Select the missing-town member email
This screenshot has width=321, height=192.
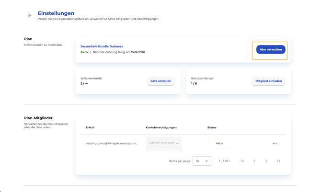tap(112, 143)
